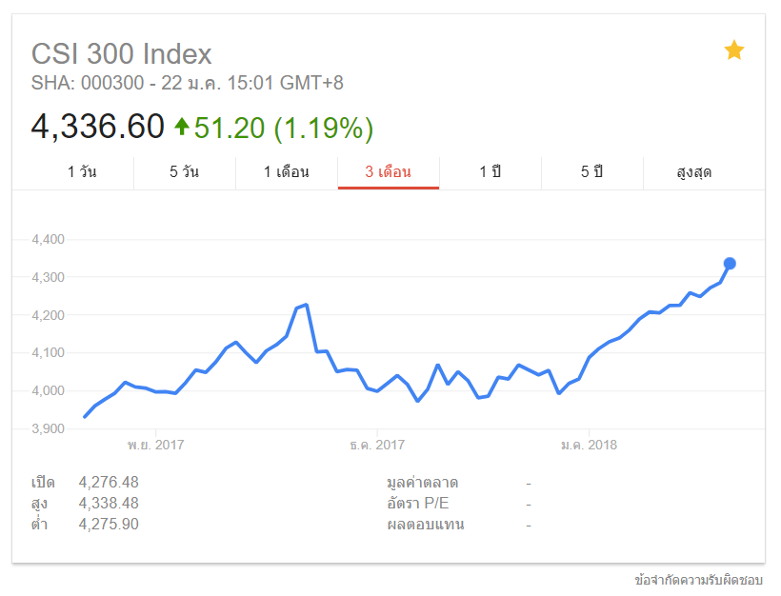Click the พ.ย. 2017 axis label
This screenshot has width=781, height=596.
click(155, 445)
